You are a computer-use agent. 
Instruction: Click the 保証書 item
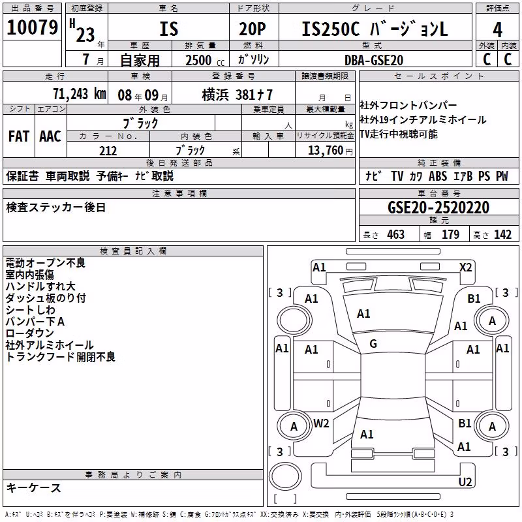pos(22,176)
